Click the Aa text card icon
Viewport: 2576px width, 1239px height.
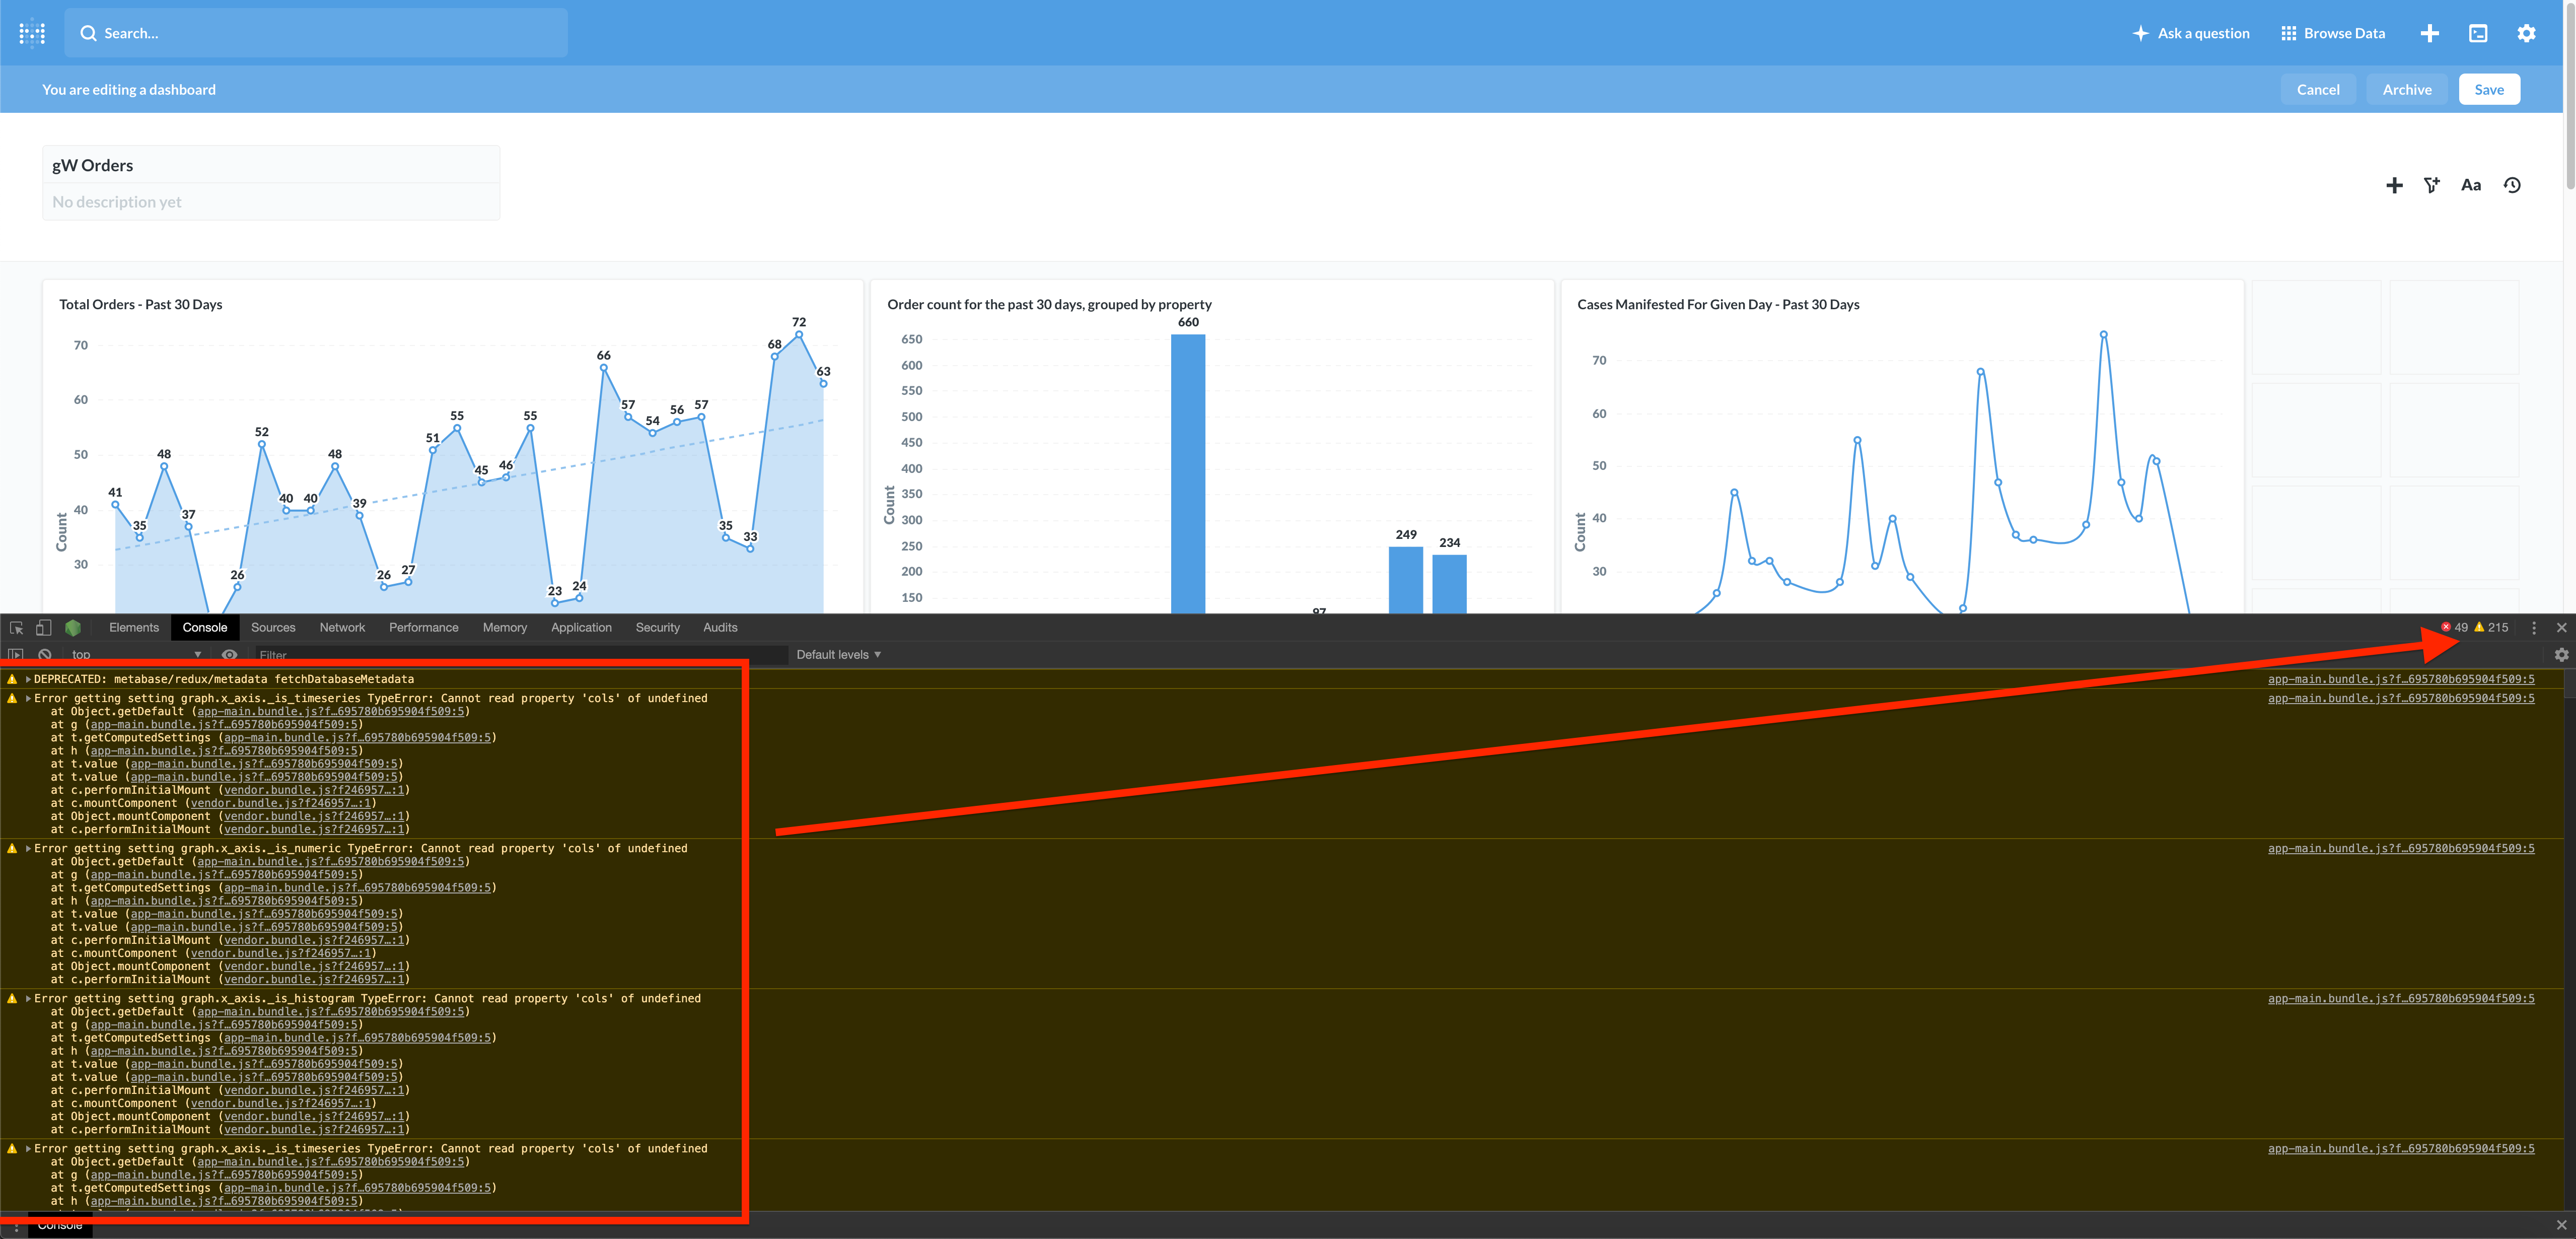(2471, 185)
